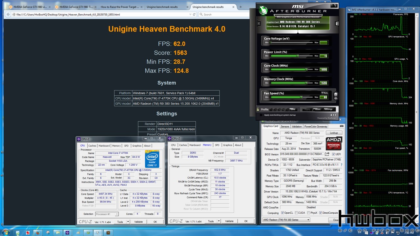Toggle the fan speed Auto button
This screenshot has height=236, width=420.
coord(325,93)
